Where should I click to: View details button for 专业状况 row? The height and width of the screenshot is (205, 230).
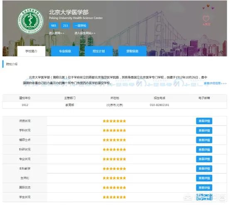[204, 159]
